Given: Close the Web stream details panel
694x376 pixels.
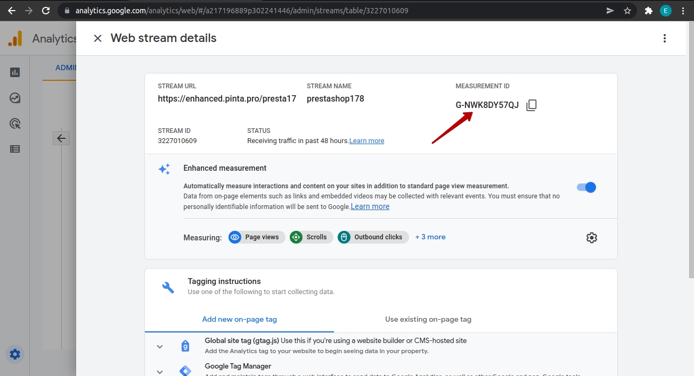Looking at the screenshot, I should click(x=97, y=38).
